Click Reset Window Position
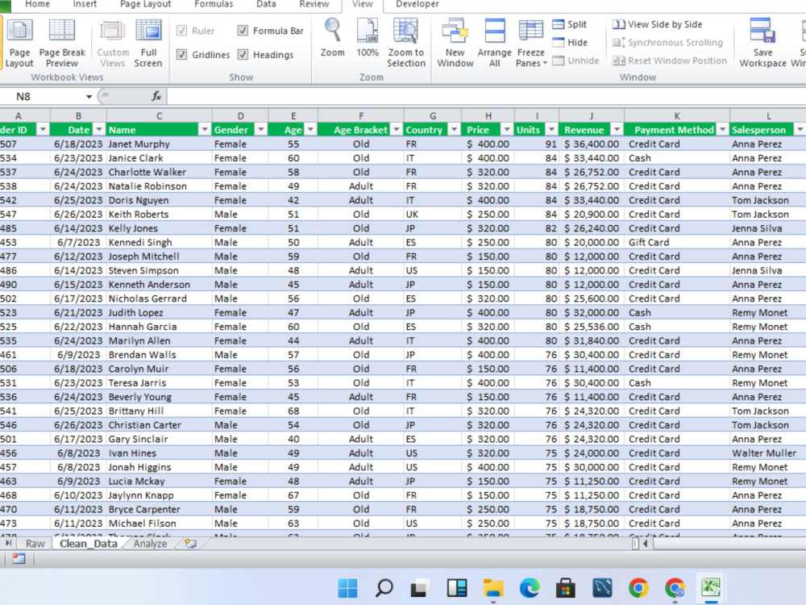 [x=670, y=60]
